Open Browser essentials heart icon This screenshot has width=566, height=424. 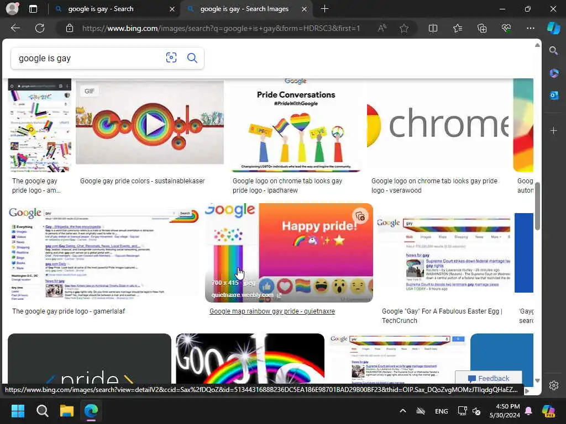pyautogui.click(x=506, y=28)
